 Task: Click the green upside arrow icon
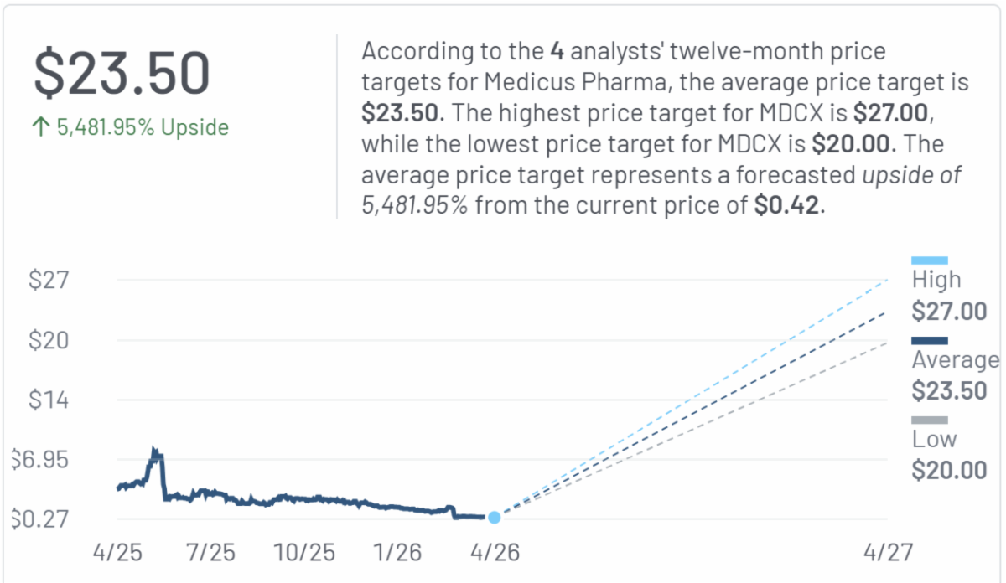pos(41,127)
